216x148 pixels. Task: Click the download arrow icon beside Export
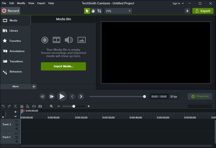coord(187,11)
